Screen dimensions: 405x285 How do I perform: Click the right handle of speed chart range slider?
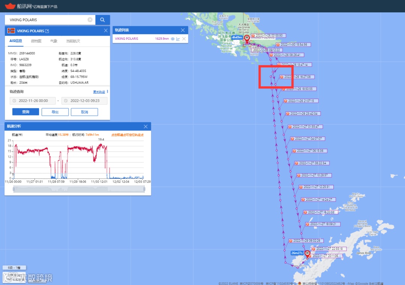coord(144,189)
